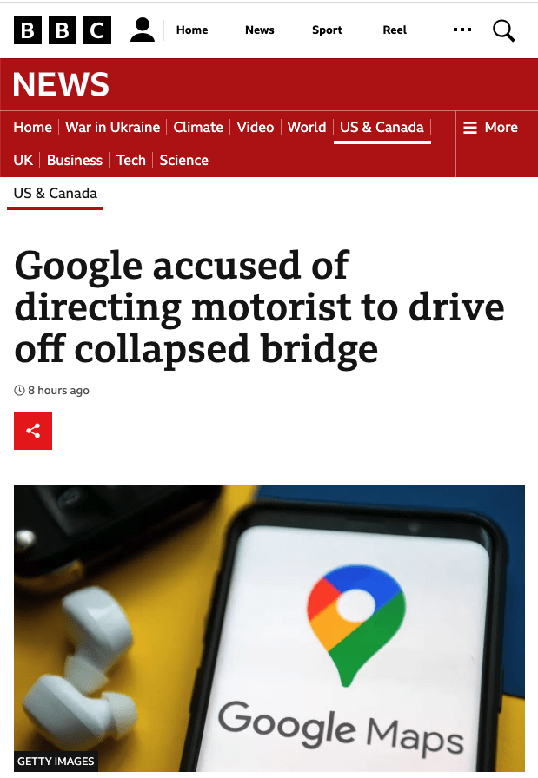This screenshot has width=538, height=778.
Task: Click the red share button
Action: point(33,431)
